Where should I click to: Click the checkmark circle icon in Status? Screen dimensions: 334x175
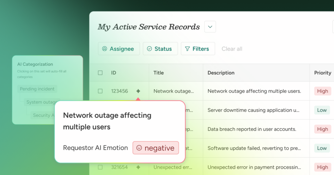[149, 49]
